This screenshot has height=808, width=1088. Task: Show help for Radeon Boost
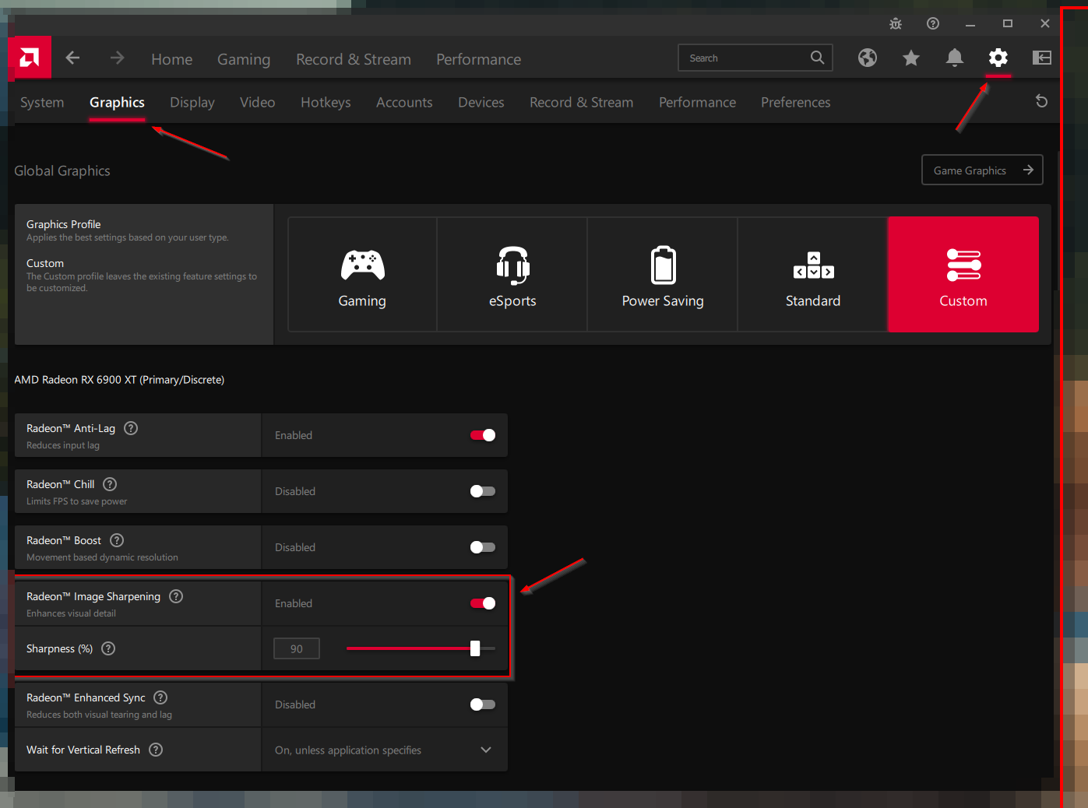[x=117, y=540]
